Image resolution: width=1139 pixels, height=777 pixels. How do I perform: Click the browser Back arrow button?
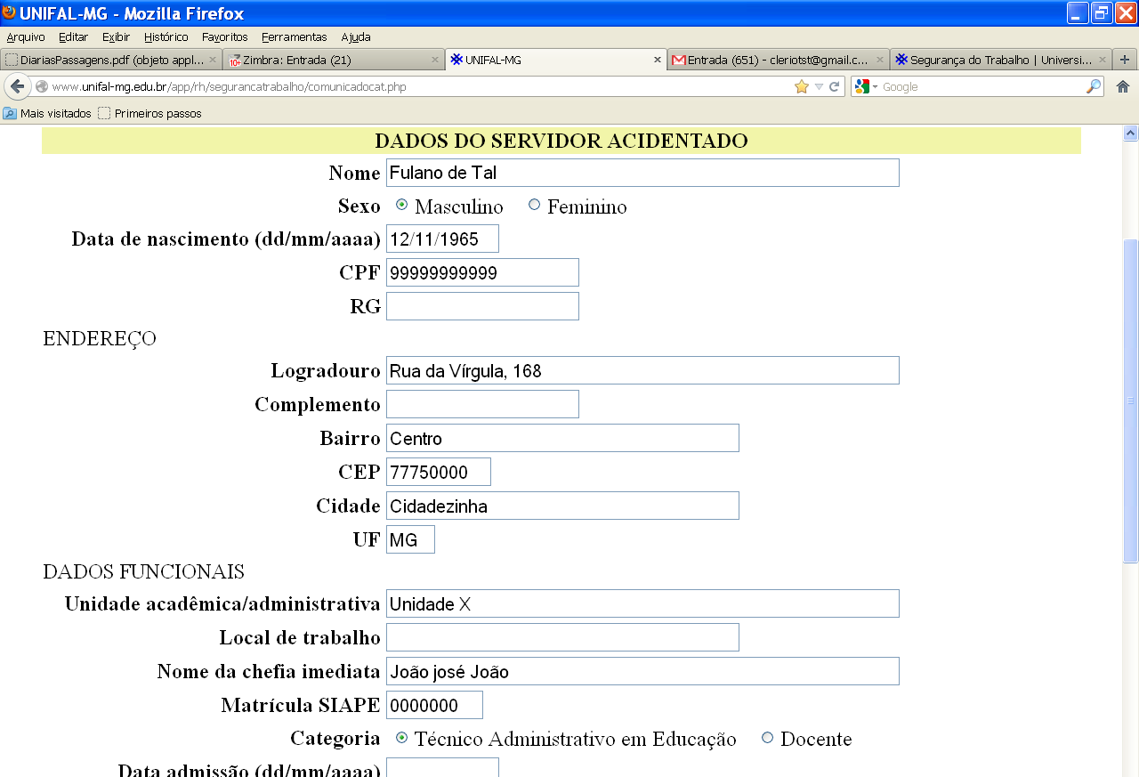coord(18,86)
